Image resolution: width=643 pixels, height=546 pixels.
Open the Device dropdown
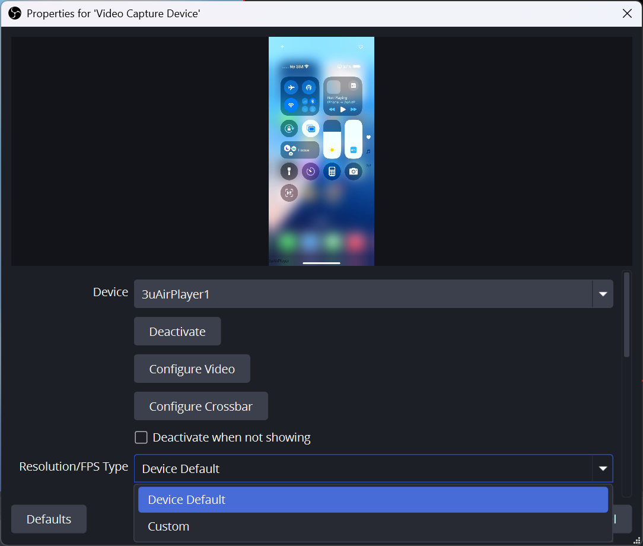pos(603,294)
